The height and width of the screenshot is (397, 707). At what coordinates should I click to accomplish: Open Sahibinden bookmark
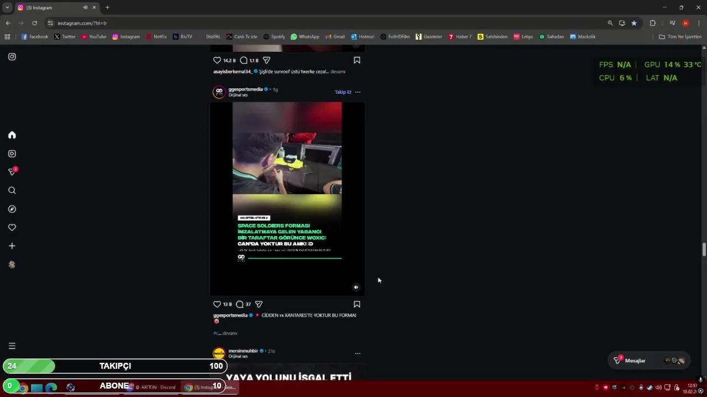coord(492,37)
